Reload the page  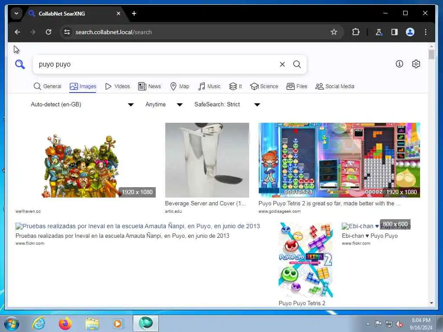click(48, 32)
